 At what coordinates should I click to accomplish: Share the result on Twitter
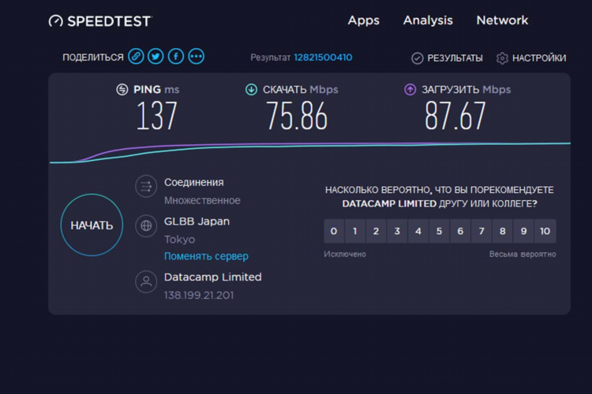click(155, 57)
